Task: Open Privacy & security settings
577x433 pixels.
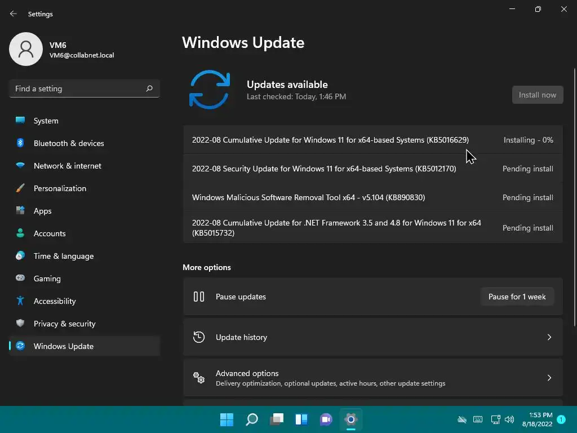Action: coord(85,323)
